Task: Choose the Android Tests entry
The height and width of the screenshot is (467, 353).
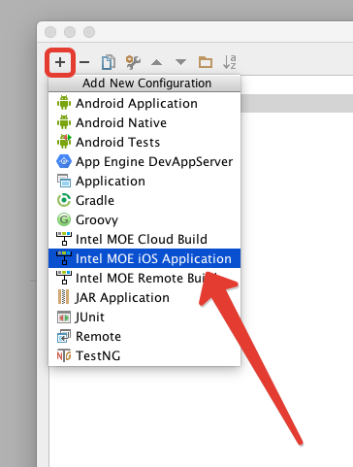Action: tap(144, 142)
